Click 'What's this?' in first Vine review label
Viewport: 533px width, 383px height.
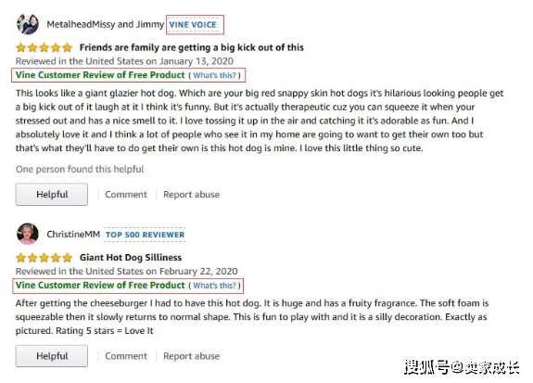214,75
